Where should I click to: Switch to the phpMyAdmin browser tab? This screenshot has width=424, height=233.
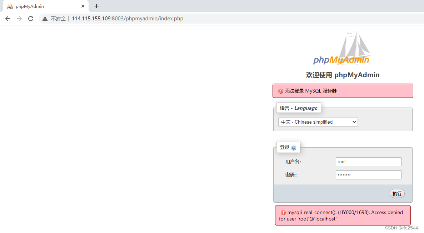(x=39, y=6)
